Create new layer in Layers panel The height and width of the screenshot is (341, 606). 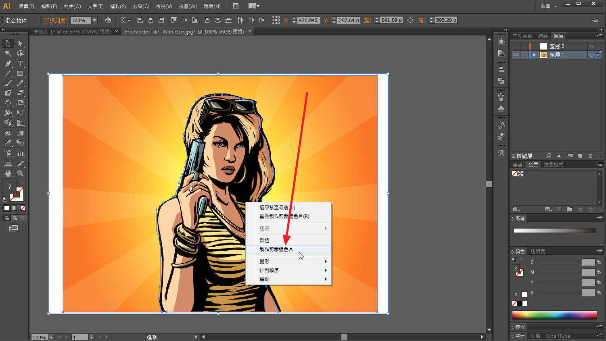pyautogui.click(x=580, y=156)
